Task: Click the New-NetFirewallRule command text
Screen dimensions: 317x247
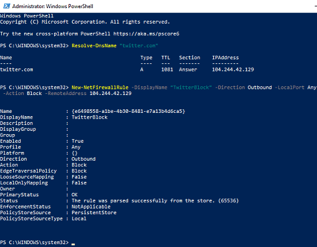Action: [100, 88]
